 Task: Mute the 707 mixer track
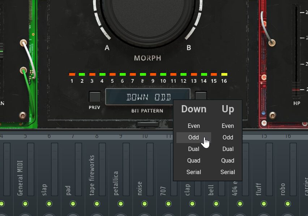coord(168,204)
